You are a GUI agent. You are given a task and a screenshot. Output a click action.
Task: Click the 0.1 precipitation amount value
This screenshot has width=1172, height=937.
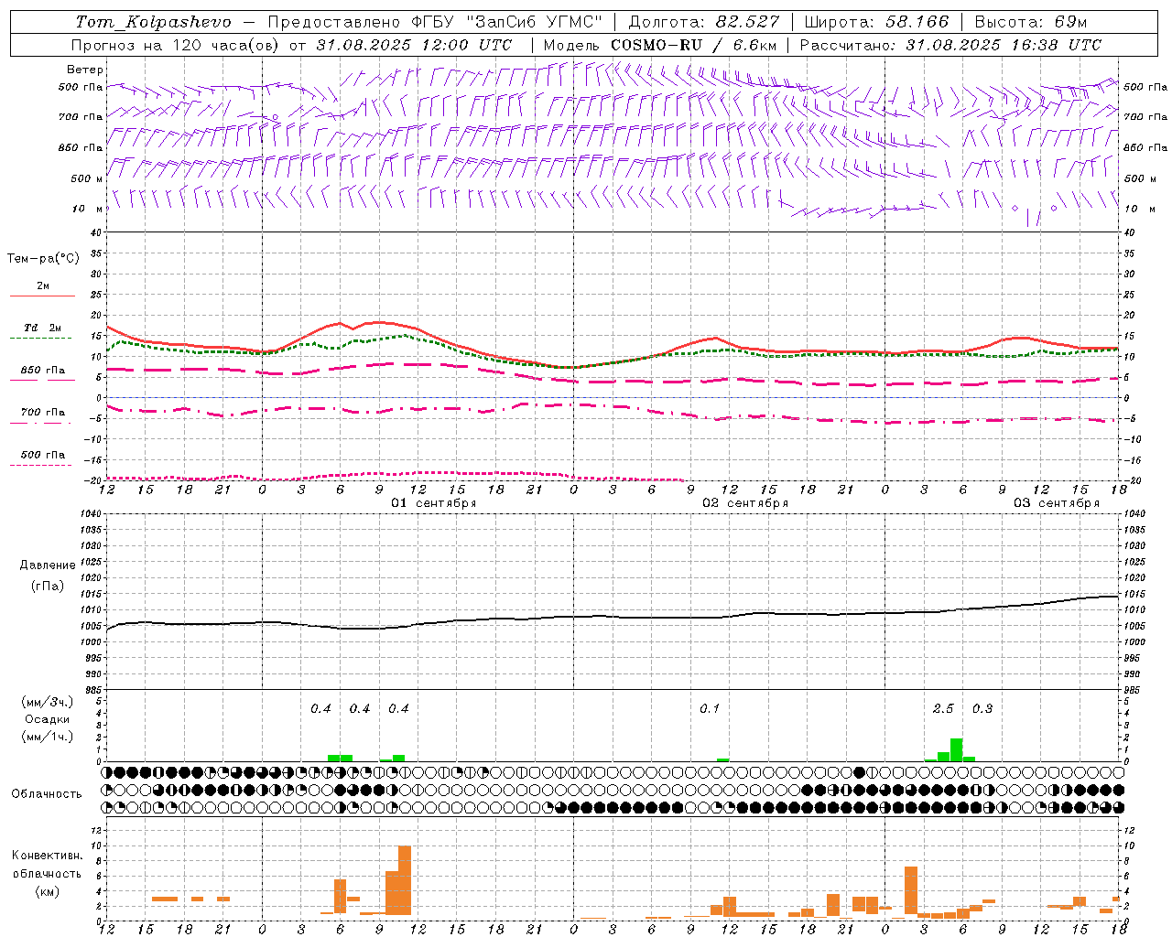coord(710,709)
